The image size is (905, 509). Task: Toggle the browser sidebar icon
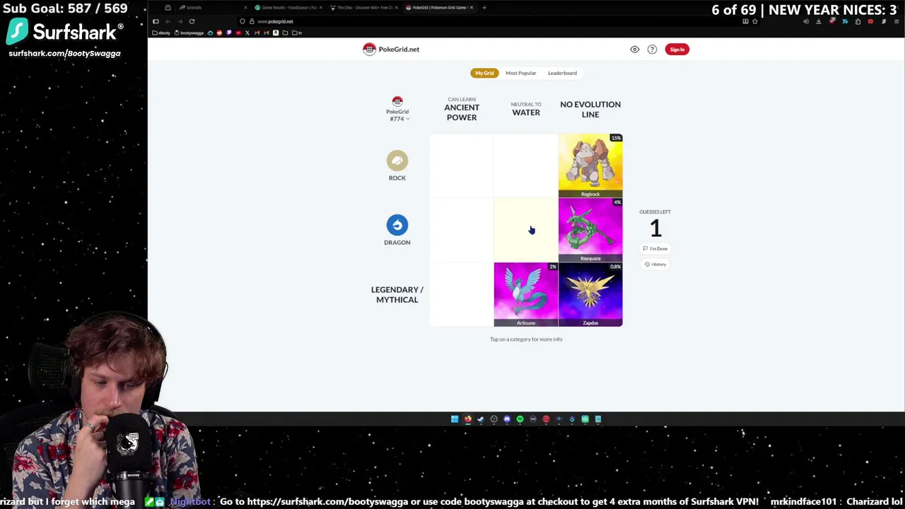[x=156, y=21]
